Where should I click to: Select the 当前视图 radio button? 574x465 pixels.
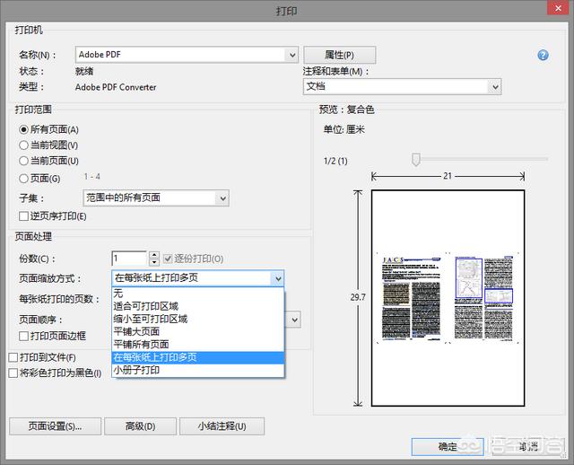24,145
